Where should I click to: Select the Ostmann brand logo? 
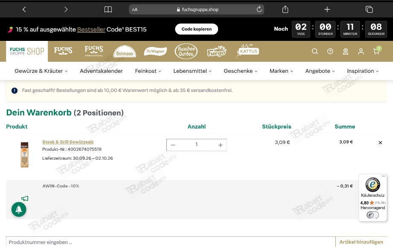[125, 52]
